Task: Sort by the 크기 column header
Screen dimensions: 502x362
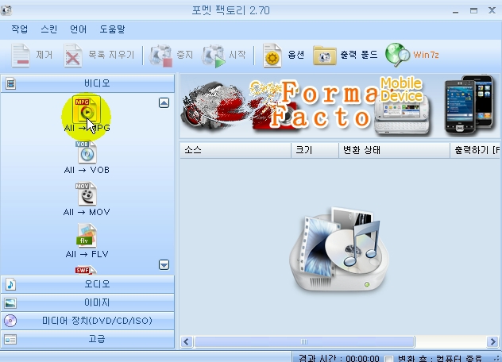Action: [x=315, y=150]
